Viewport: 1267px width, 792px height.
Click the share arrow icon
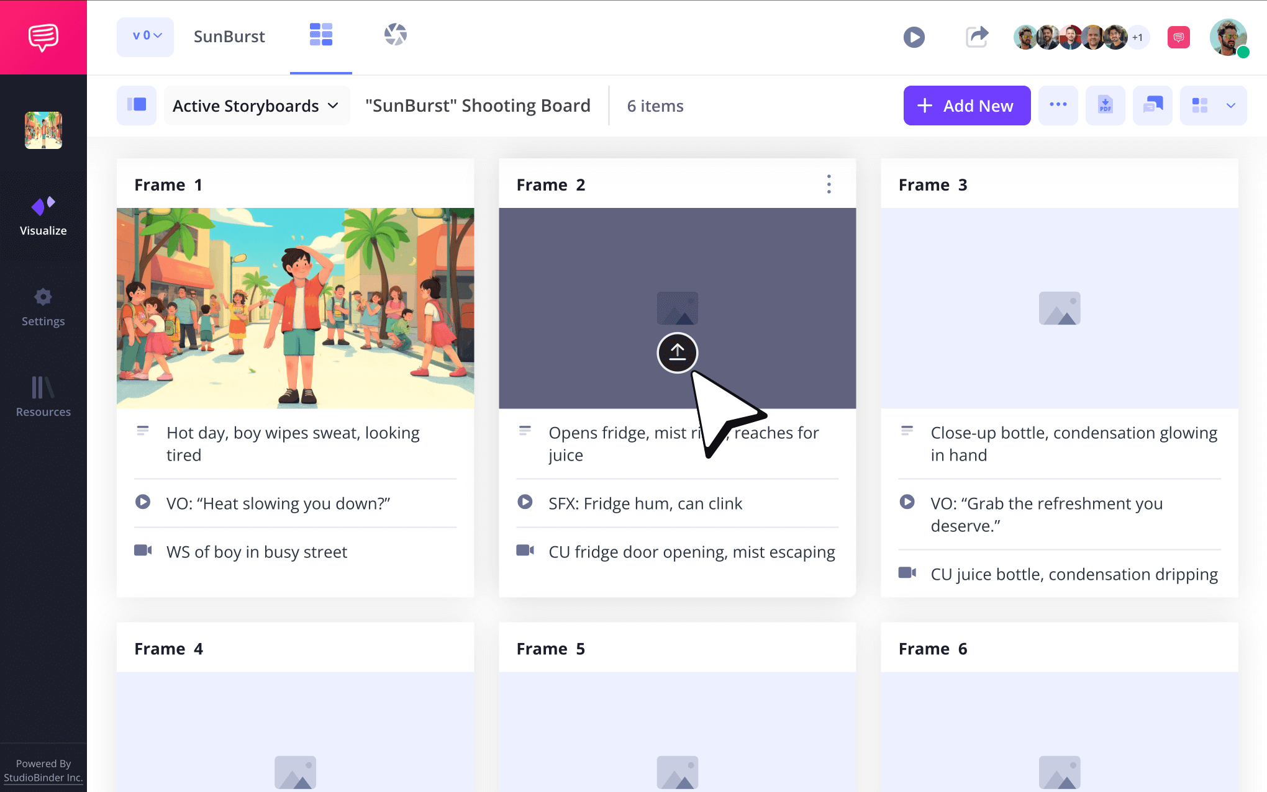pyautogui.click(x=977, y=37)
